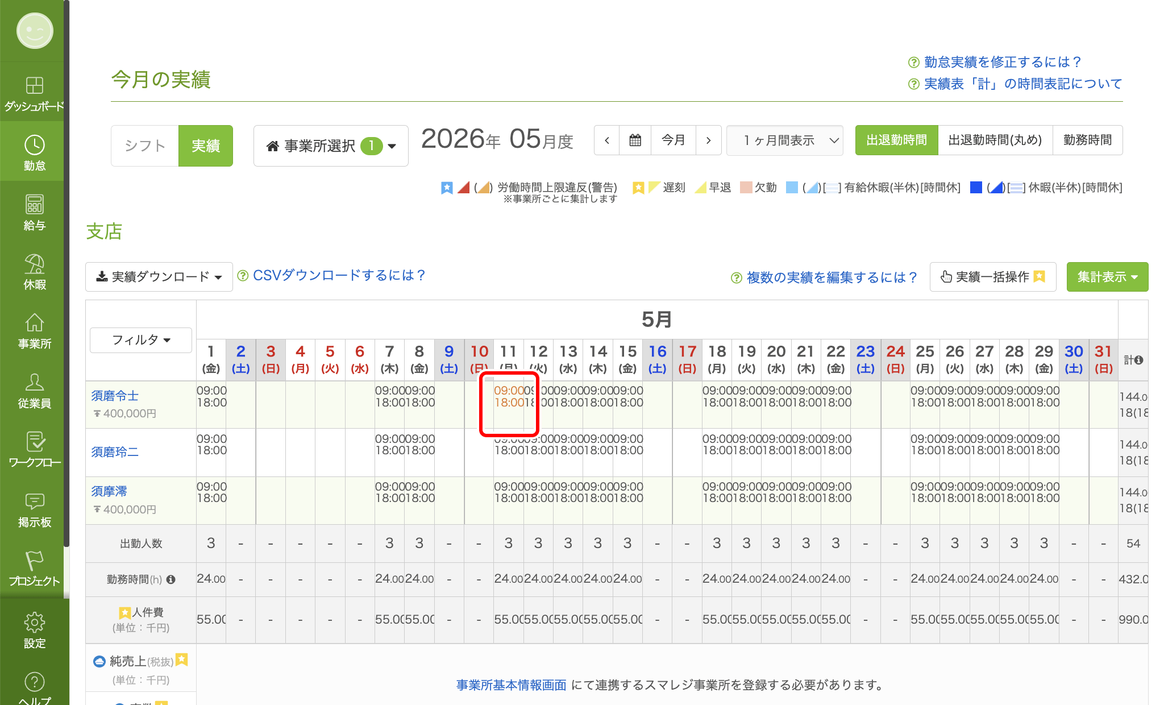Image resolution: width=1164 pixels, height=705 pixels.
Task: Click the 実績一括操作 button
Action: 993,277
